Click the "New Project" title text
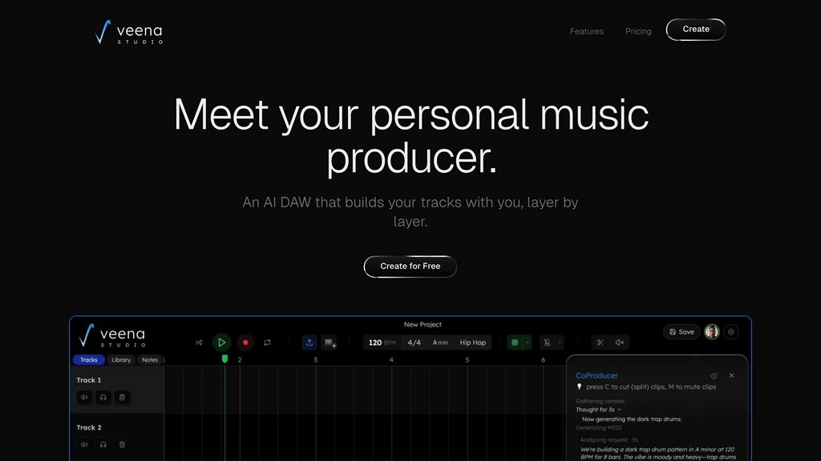 point(423,325)
